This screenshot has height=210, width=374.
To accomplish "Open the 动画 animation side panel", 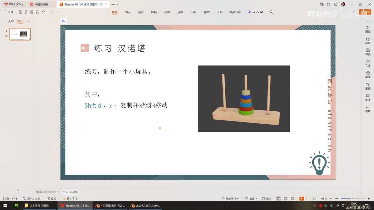I will (368, 41).
